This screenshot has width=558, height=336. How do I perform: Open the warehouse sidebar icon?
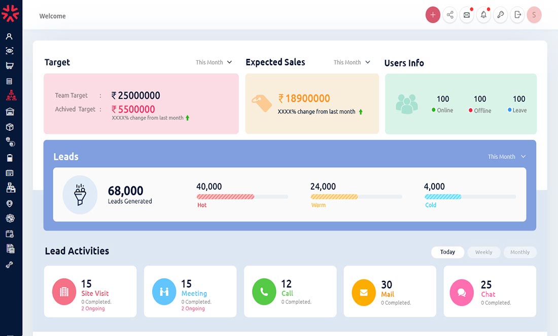[10, 111]
